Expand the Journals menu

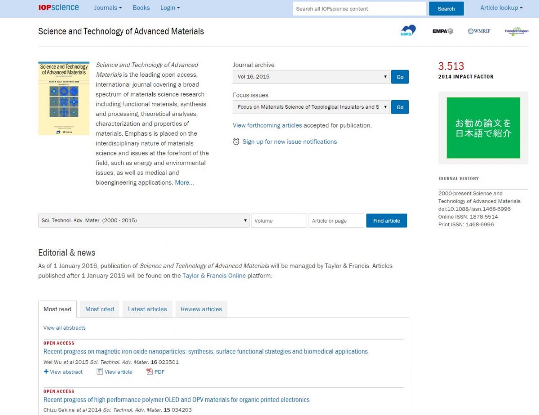pos(108,8)
